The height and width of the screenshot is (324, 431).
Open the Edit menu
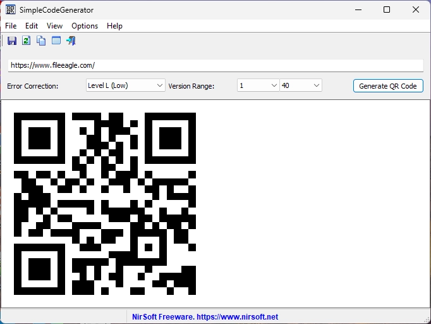click(32, 26)
